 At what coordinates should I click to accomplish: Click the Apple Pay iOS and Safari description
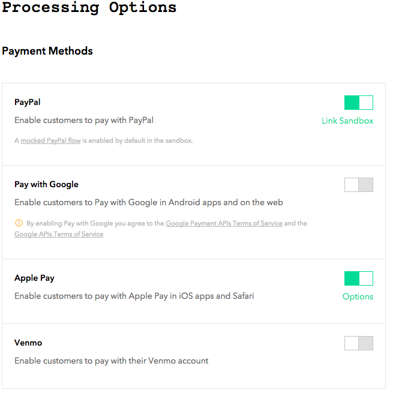[x=134, y=296]
